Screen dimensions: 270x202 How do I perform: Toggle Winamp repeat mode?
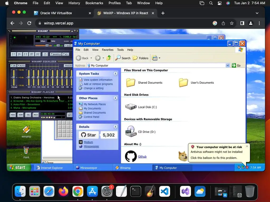[x=66, y=54]
